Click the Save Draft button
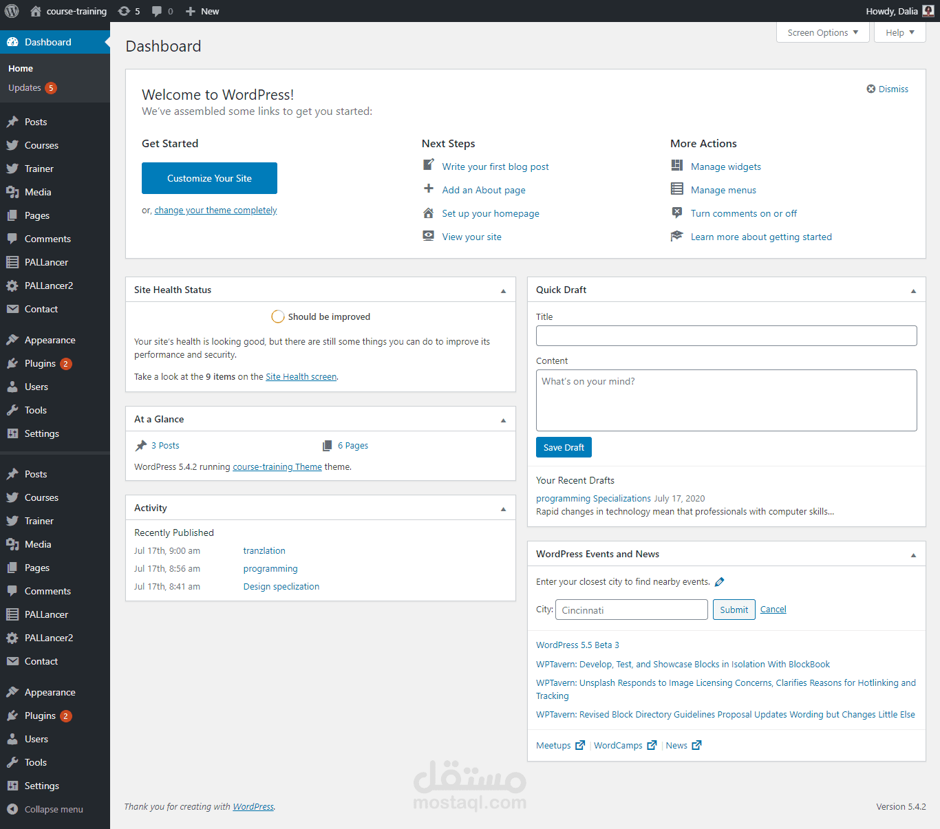Screen dimensions: 940x829 (564, 447)
